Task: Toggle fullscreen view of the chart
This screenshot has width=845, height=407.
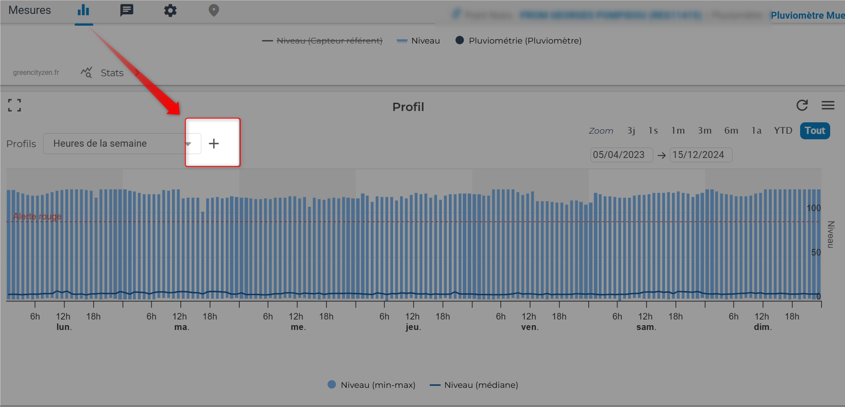Action: click(x=14, y=105)
